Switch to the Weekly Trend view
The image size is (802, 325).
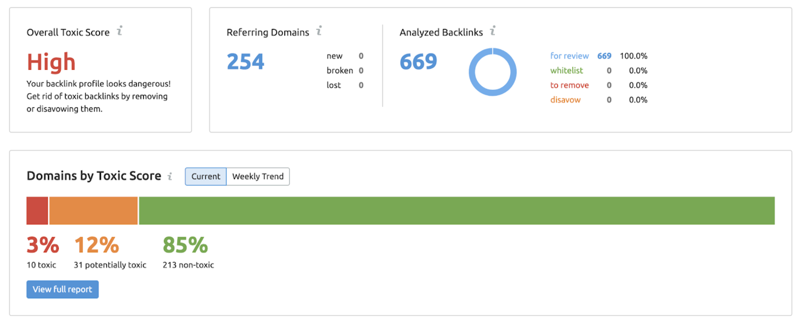(258, 177)
